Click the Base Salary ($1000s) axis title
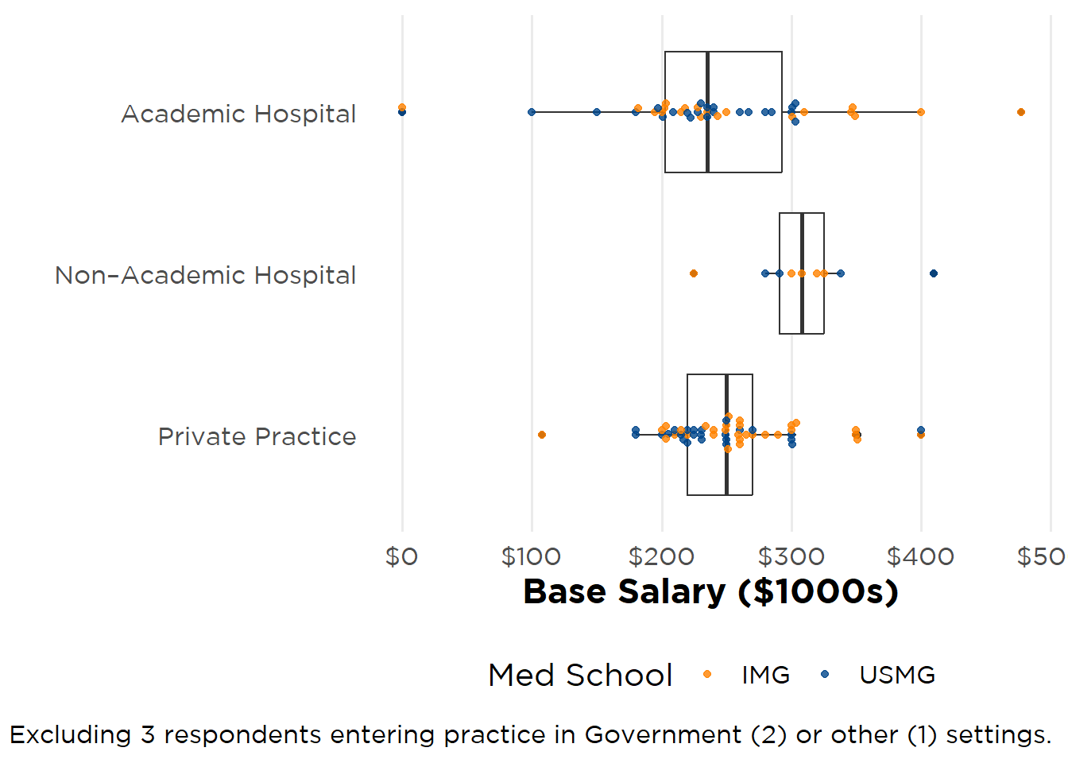Screen dimensions: 1068x763 point(710,591)
